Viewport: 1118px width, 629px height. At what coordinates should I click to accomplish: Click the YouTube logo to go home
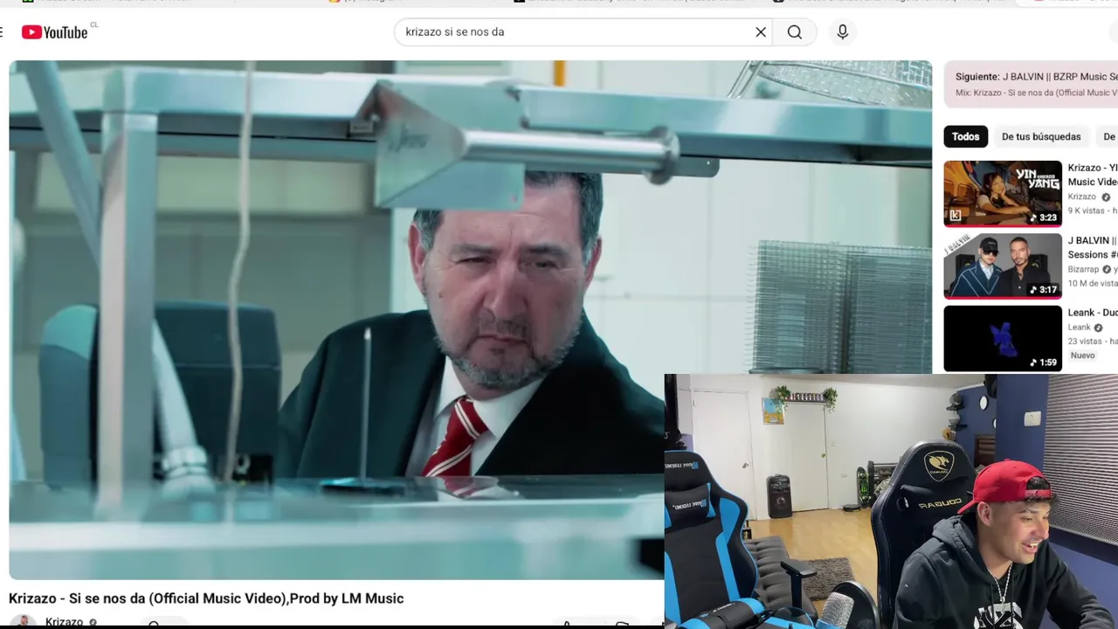[54, 32]
